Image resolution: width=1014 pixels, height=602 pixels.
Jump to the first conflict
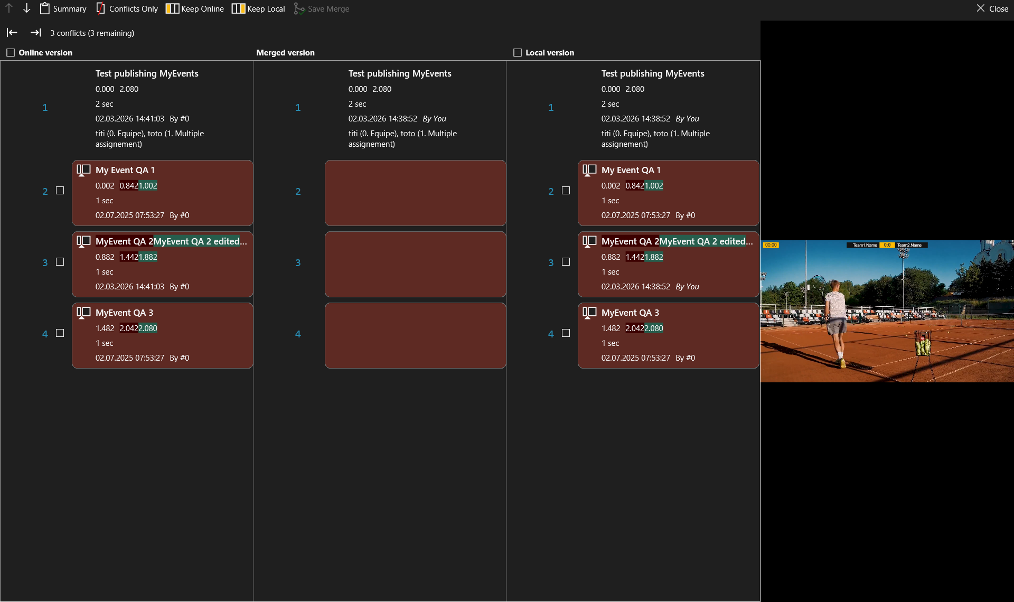tap(12, 33)
